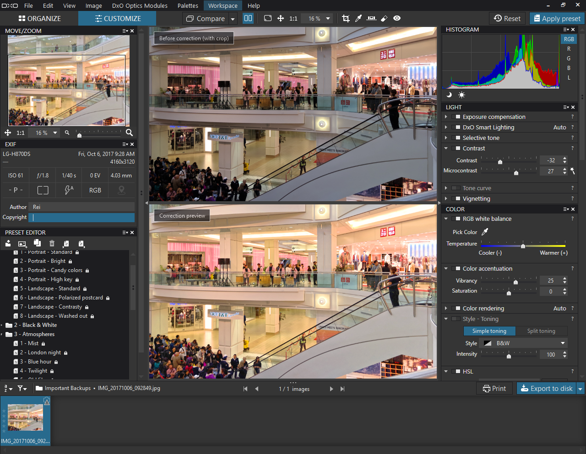Image resolution: width=586 pixels, height=454 pixels.
Task: Toggle Color accentuation checkbox
Action: pyautogui.click(x=456, y=269)
